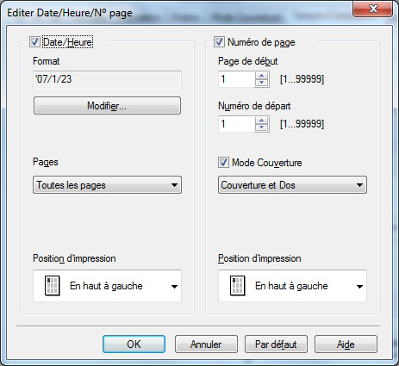
Task: Open help with the Aide button
Action: pos(346,344)
